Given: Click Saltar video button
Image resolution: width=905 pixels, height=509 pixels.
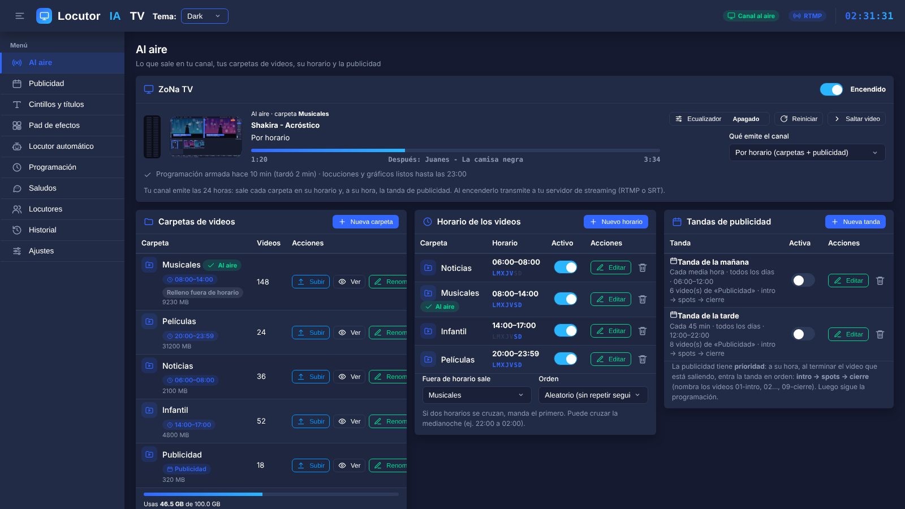Looking at the screenshot, I should coord(856,119).
